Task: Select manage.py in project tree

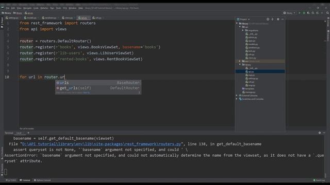Action: click(x=249, y=92)
